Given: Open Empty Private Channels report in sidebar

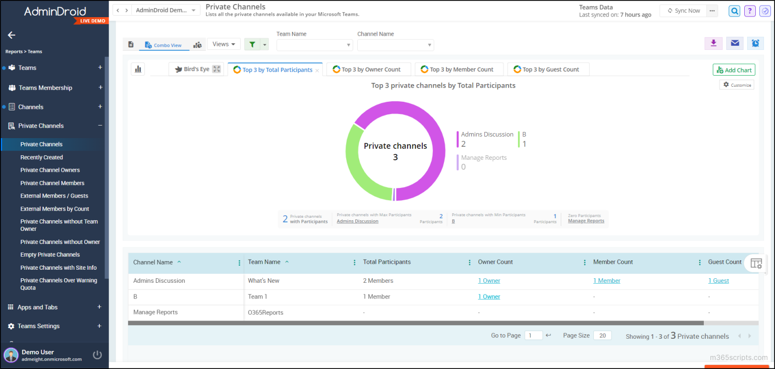Looking at the screenshot, I should click(x=50, y=255).
